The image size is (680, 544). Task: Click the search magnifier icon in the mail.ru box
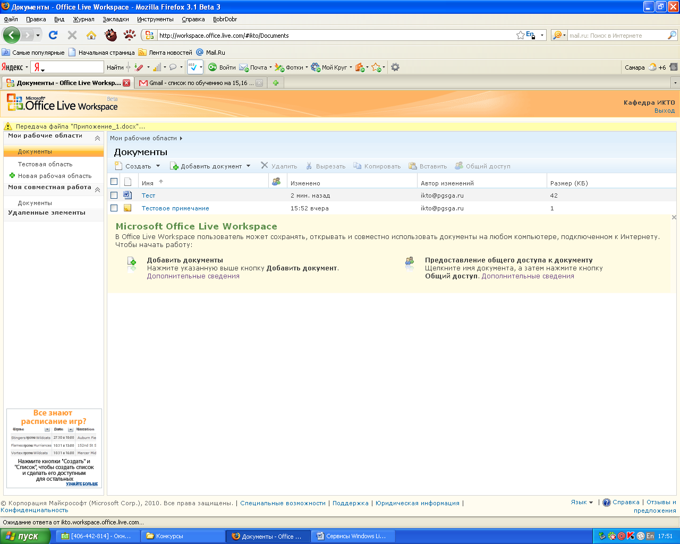(x=672, y=35)
